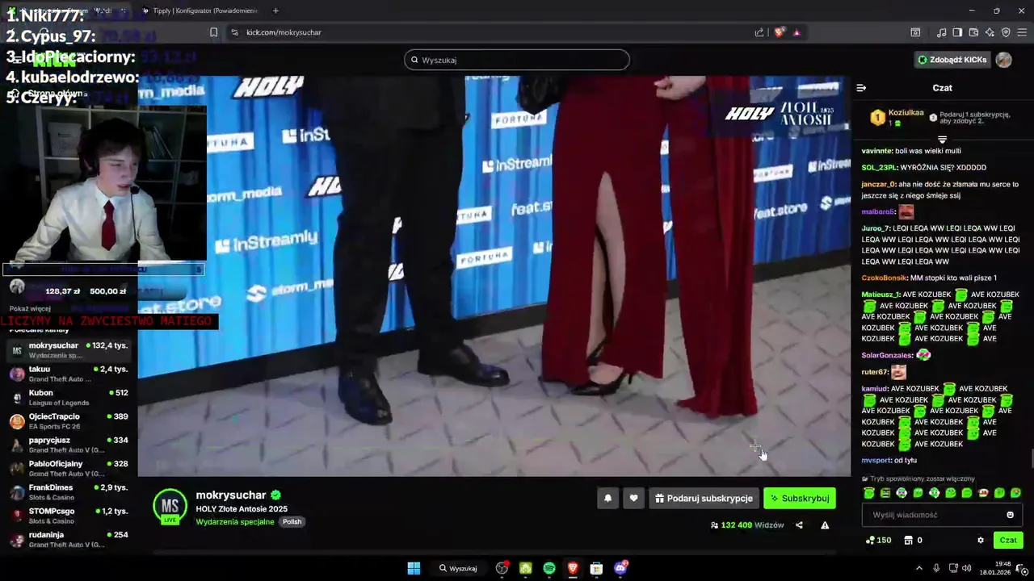
Task: Open KICKs shop icon showing 0
Action: point(913,541)
